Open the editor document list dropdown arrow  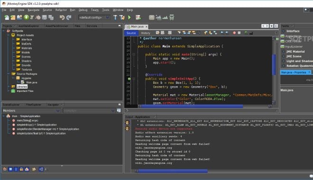[271, 26]
